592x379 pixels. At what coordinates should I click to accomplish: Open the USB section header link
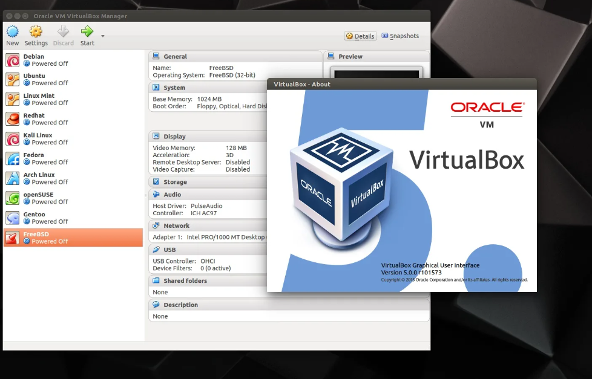169,250
